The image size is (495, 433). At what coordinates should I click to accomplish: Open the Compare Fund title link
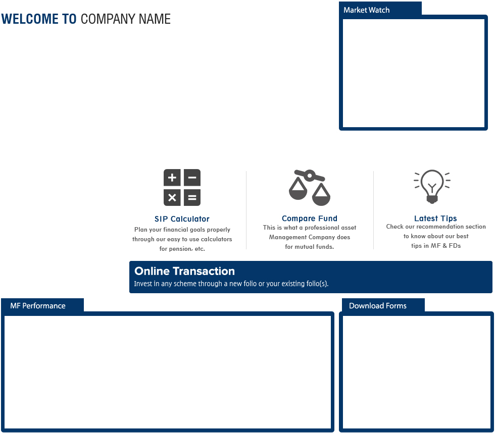309,219
